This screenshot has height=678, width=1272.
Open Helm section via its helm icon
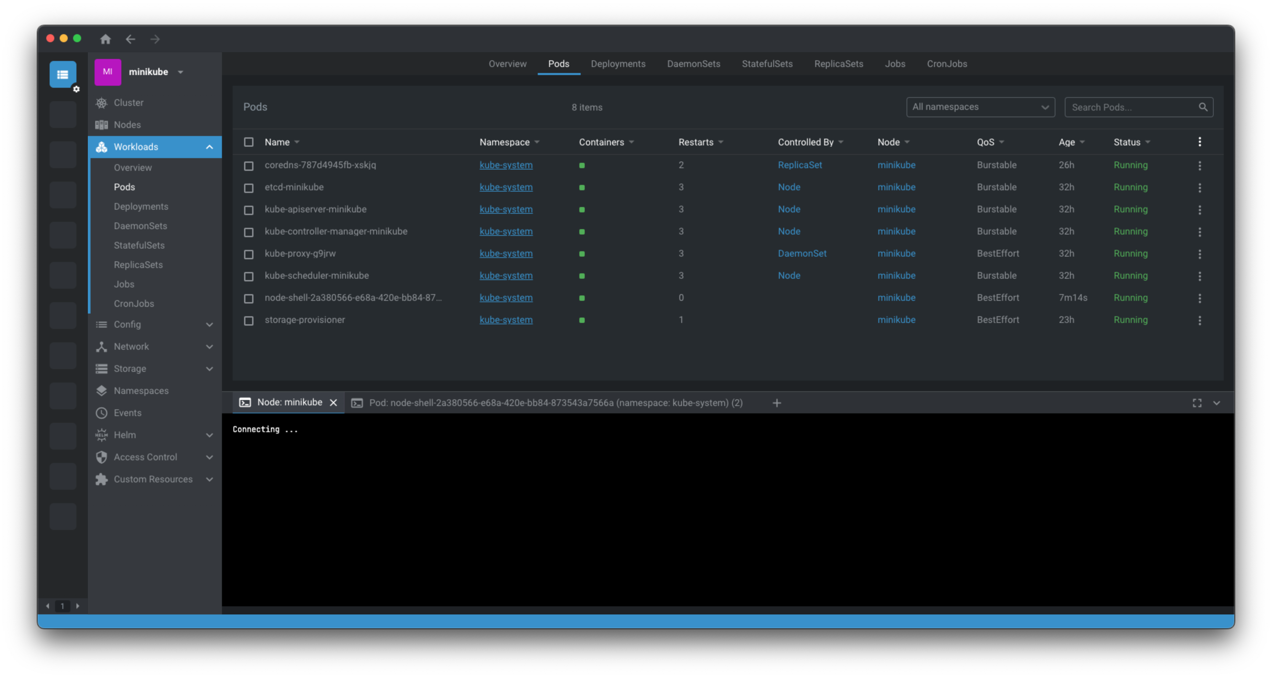tap(102, 435)
